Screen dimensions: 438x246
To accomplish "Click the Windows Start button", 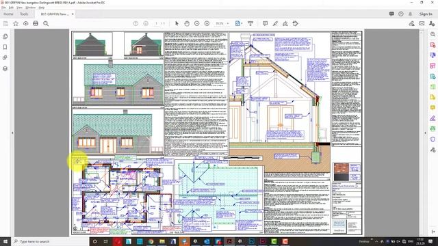I will click(5, 241).
